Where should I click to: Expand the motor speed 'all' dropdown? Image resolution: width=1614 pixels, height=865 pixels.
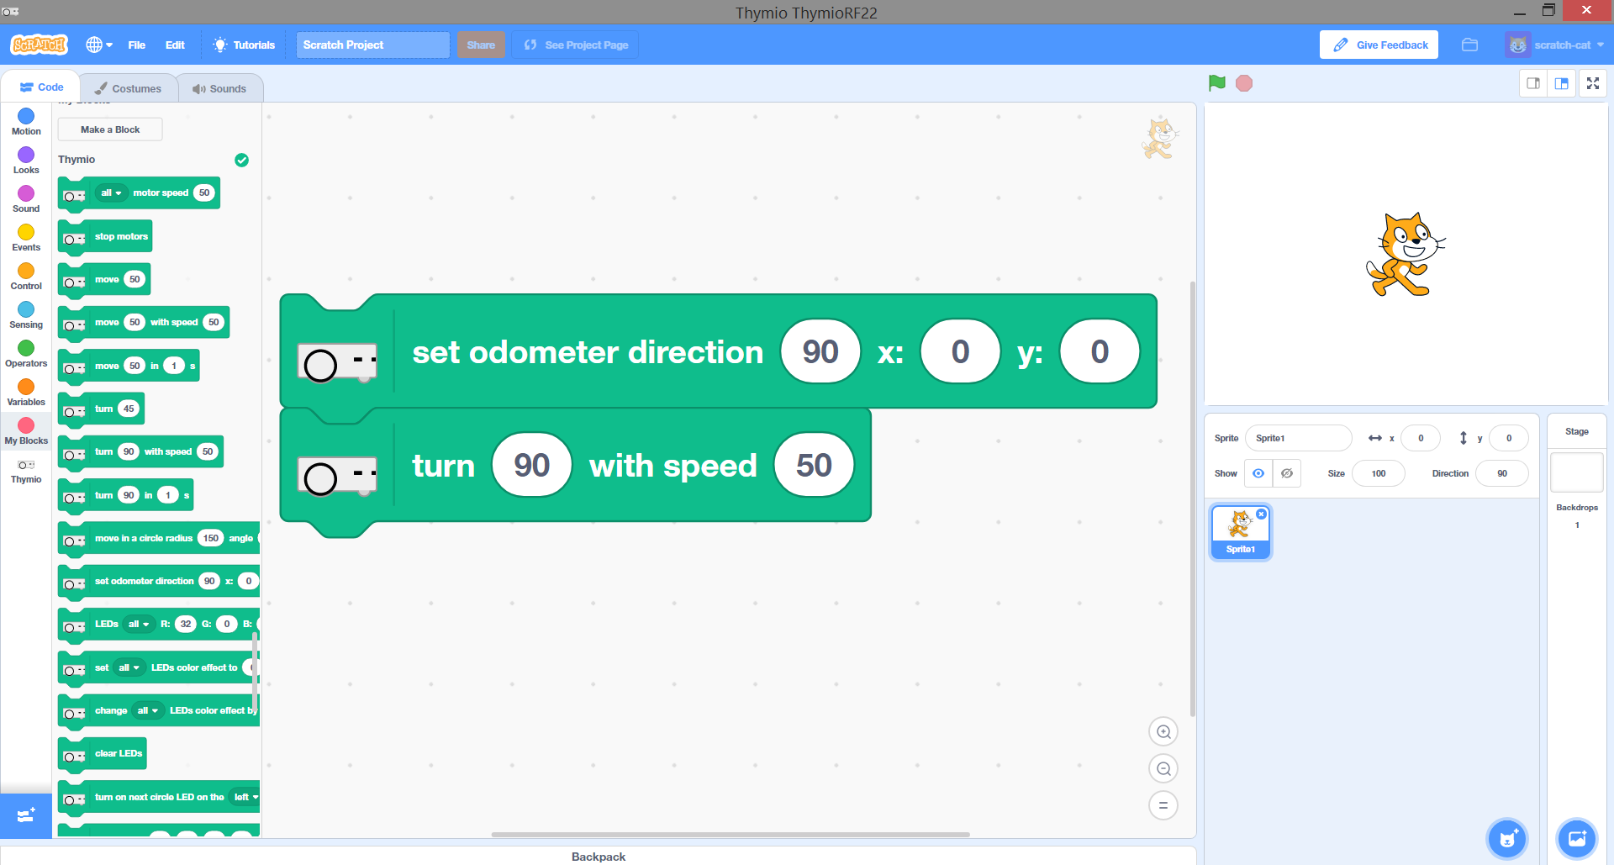click(x=110, y=193)
